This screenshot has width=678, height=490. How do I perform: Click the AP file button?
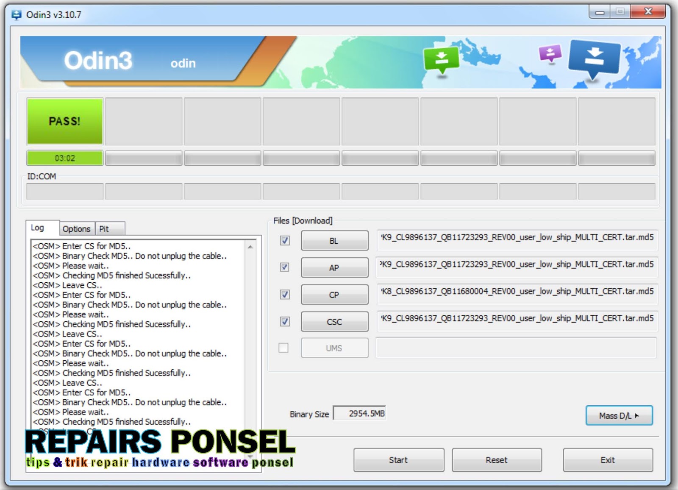point(334,267)
